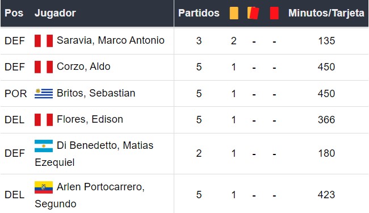This screenshot has height=213, width=369.
Task: Sort by the Partidos column header
Action: pyautogui.click(x=199, y=13)
